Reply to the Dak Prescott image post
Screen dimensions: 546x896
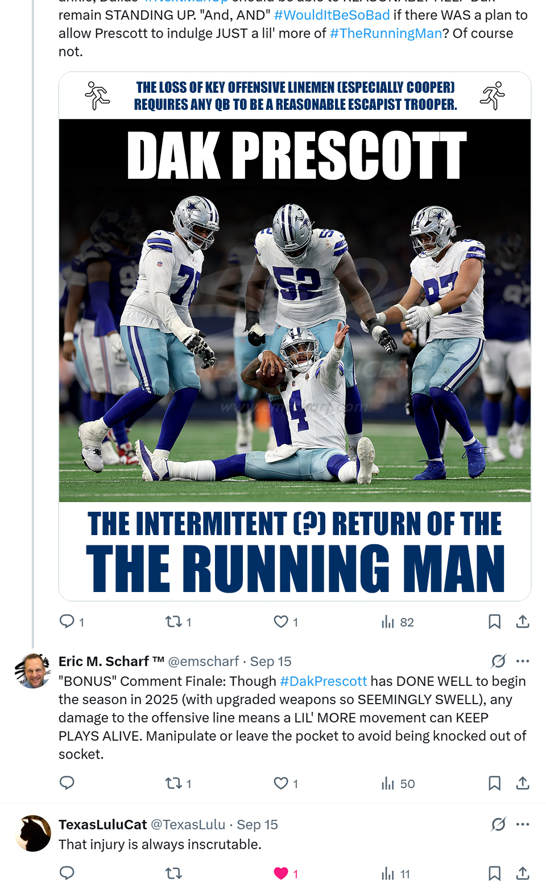[67, 621]
